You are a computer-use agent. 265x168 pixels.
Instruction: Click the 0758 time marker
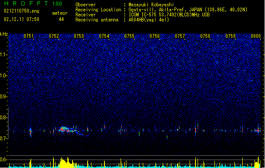click(x=205, y=36)
